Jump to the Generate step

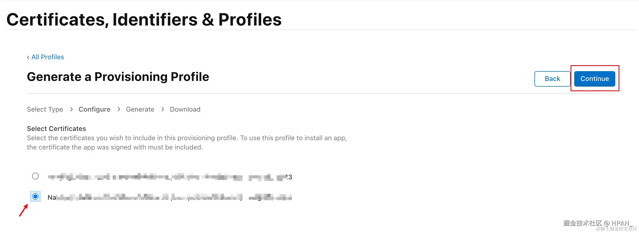point(140,109)
